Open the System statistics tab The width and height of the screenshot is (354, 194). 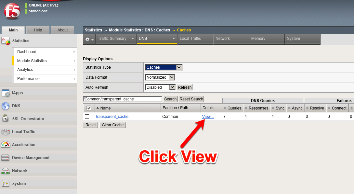(x=303, y=39)
